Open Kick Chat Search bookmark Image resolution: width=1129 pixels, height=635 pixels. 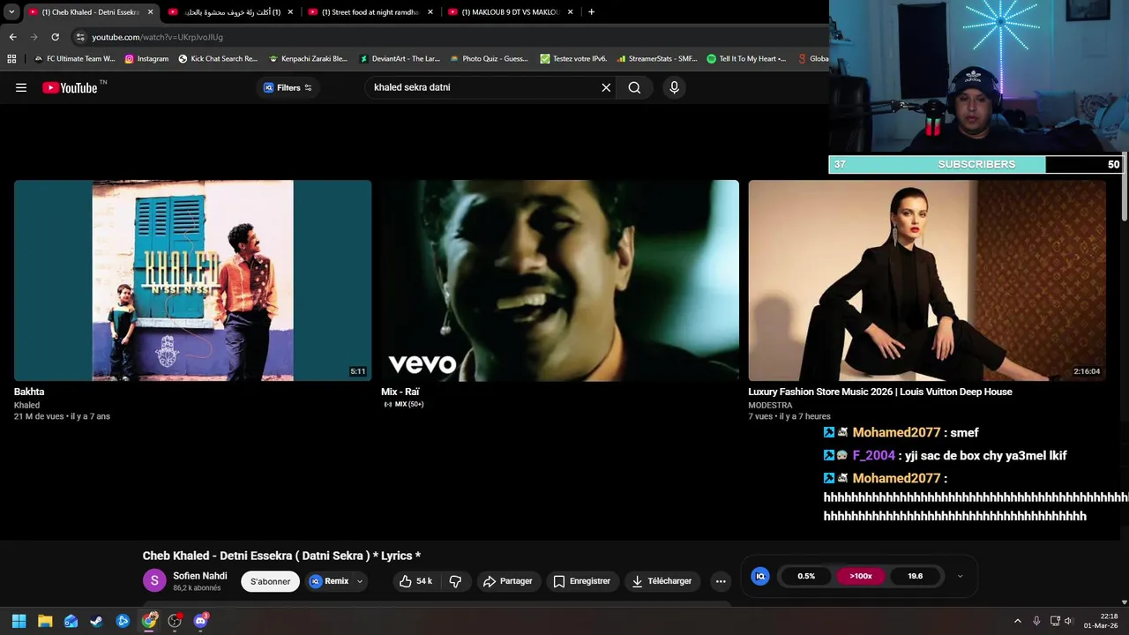[217, 59]
